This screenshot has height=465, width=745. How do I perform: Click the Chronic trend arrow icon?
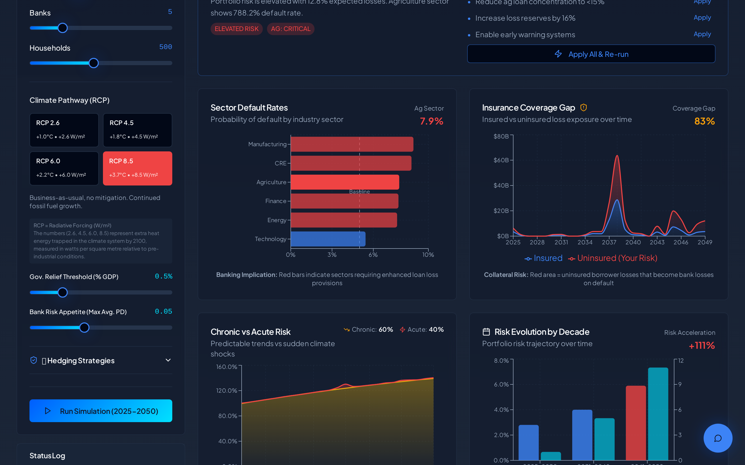pyautogui.click(x=346, y=330)
